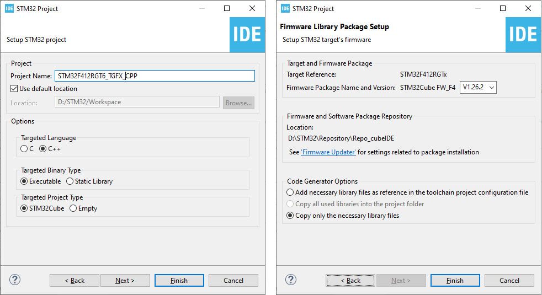Click the IDE icon in left title bar

tap(8, 8)
